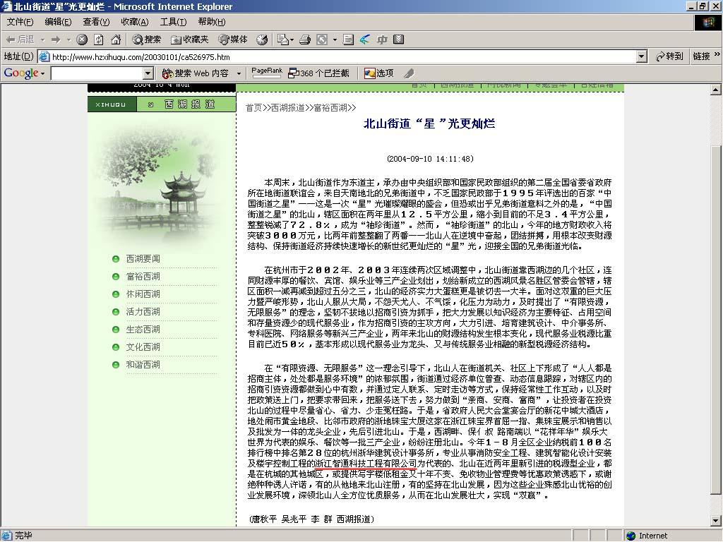
Task: Open the 活力西湖 sidebar link
Action: point(143,311)
